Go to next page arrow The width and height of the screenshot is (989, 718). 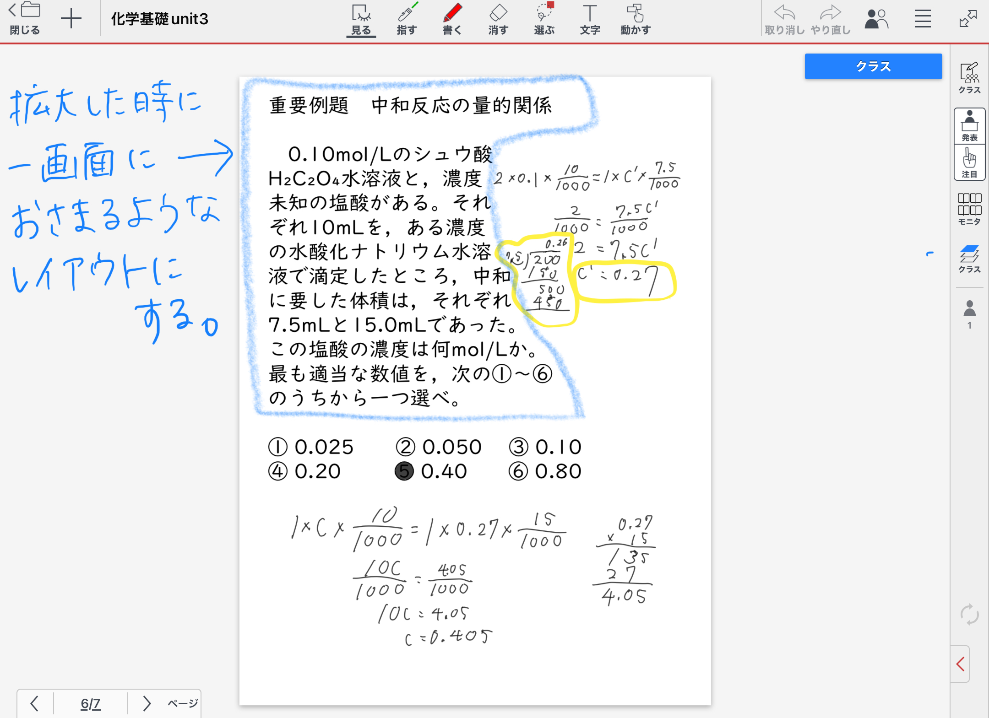pos(147,703)
